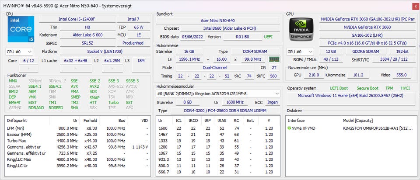The width and height of the screenshot is (420, 180).
Task: Click the Acer Nitro N50-640 motherboard field
Action: coord(218,21)
